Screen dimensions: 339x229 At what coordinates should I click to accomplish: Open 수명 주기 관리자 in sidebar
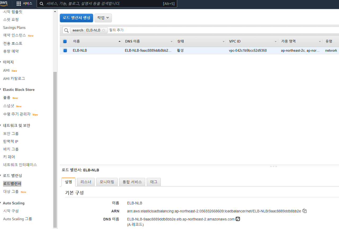(x=17, y=114)
